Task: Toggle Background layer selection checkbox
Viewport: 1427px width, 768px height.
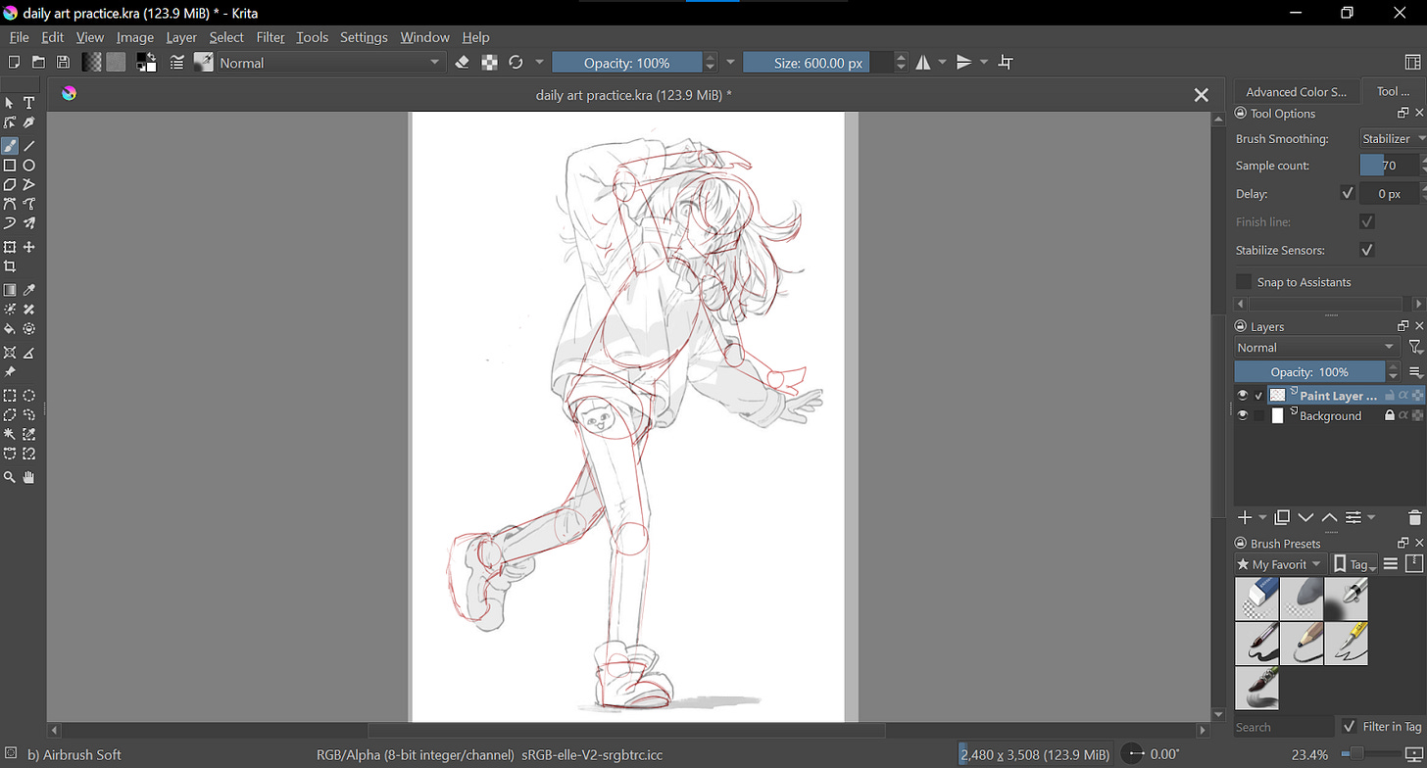Action: tap(1258, 415)
